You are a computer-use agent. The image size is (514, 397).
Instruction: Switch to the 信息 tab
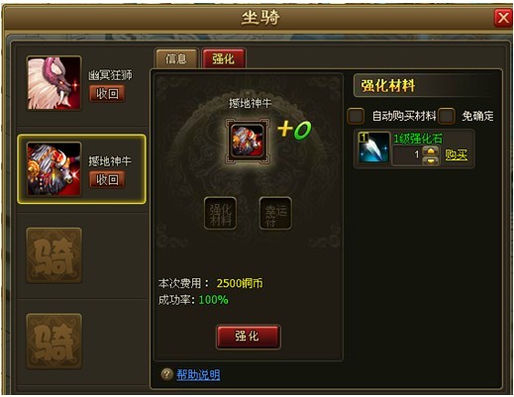pyautogui.click(x=176, y=58)
